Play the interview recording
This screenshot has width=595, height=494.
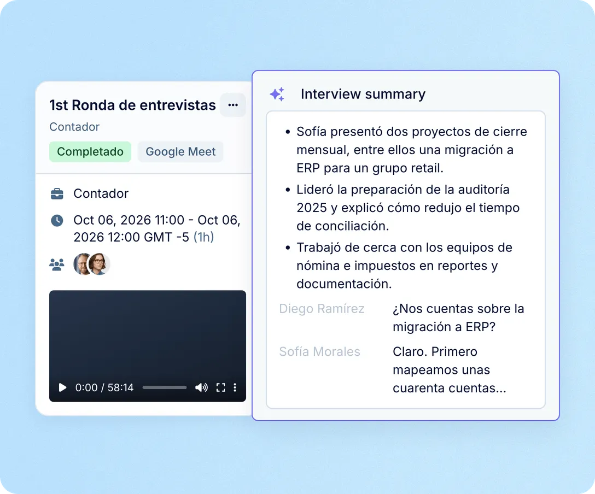click(x=62, y=387)
